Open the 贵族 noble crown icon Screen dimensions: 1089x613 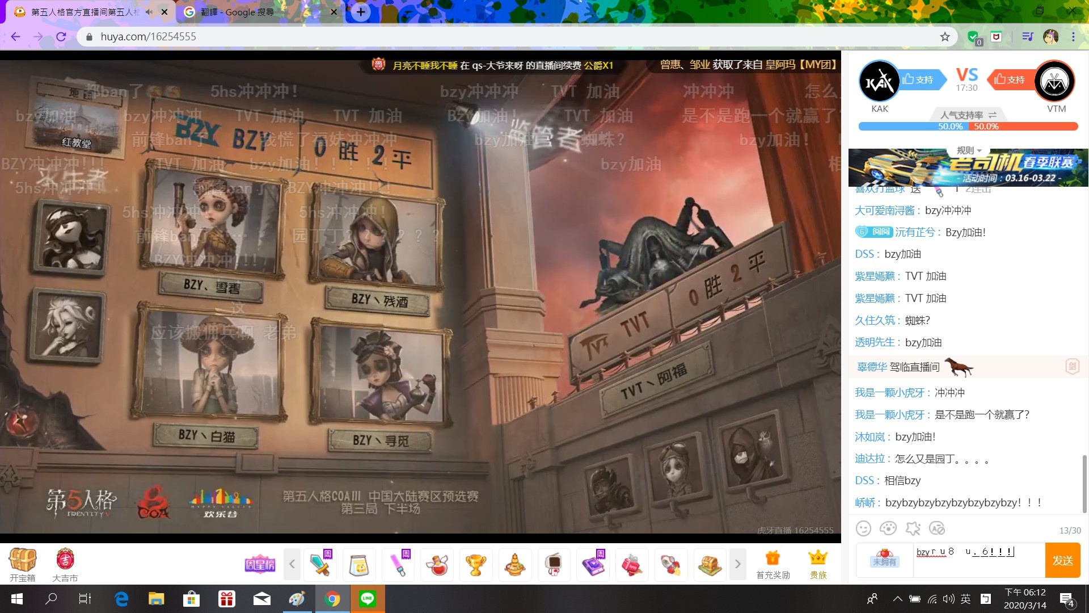tap(818, 564)
